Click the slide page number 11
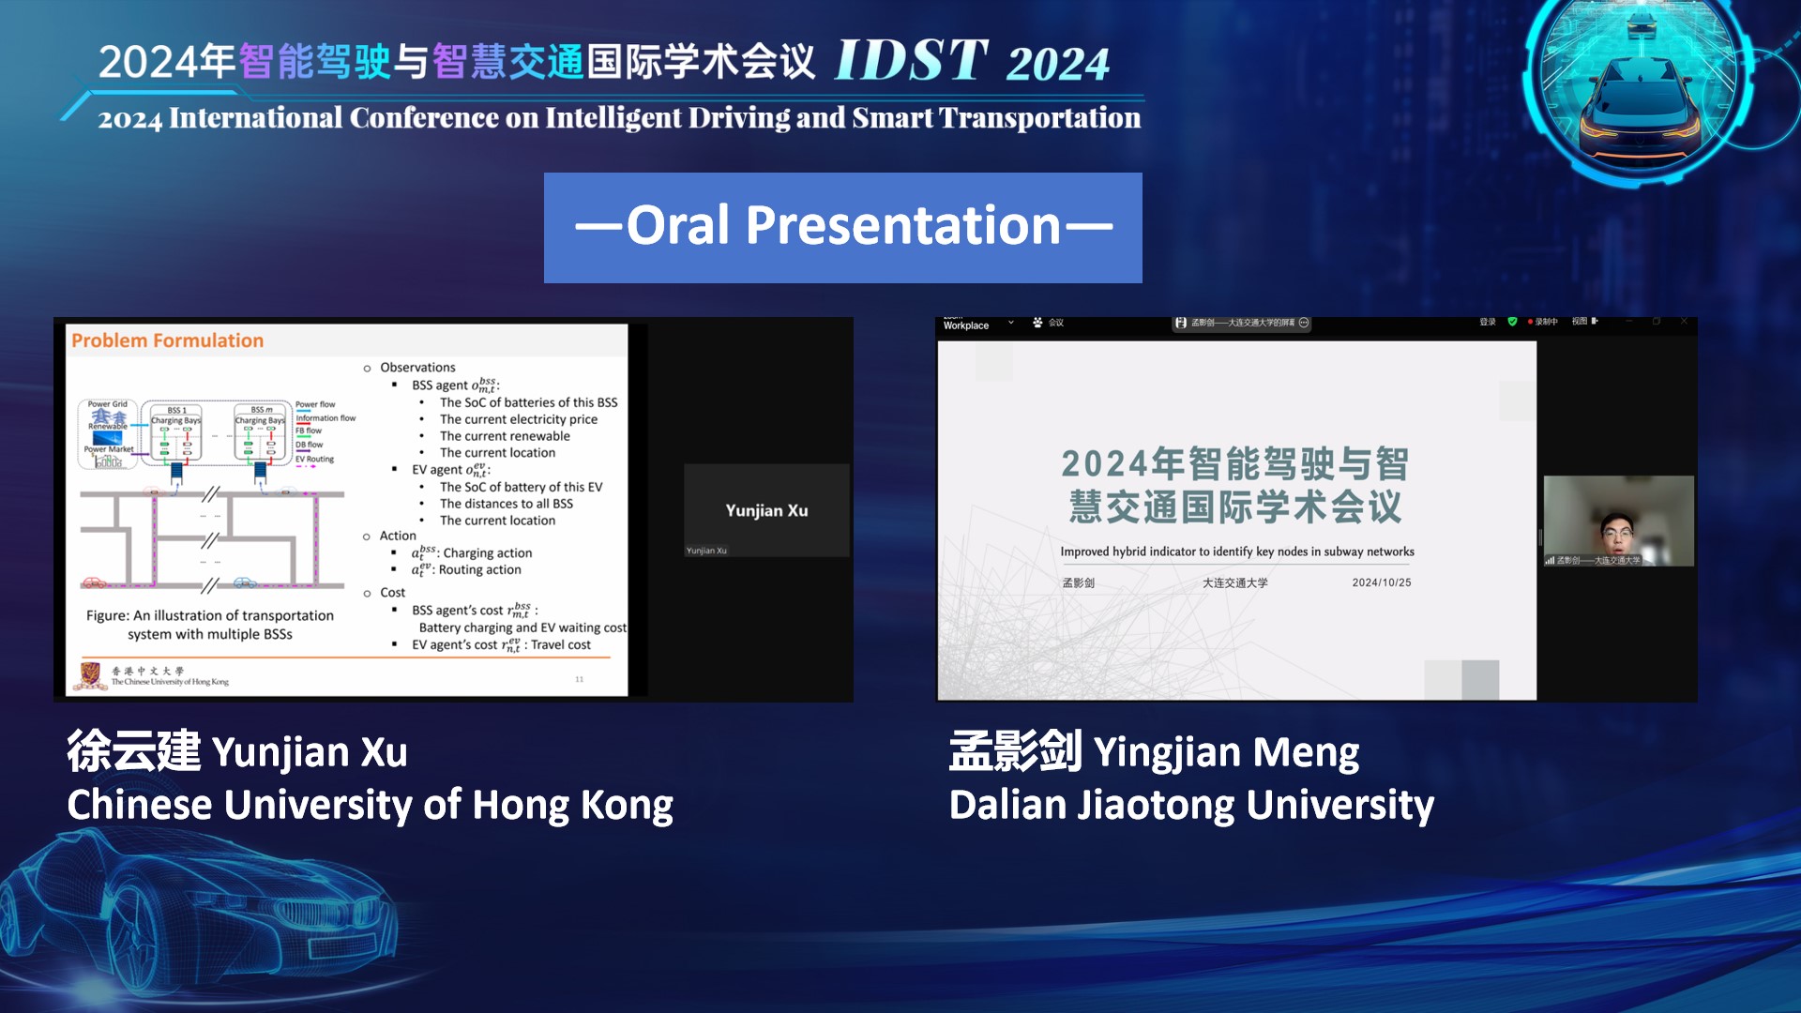 [x=579, y=679]
